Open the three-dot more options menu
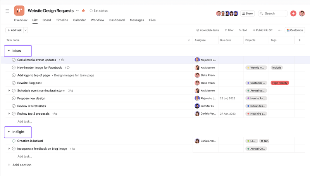The height and width of the screenshot is (176, 310). tap(279, 30)
